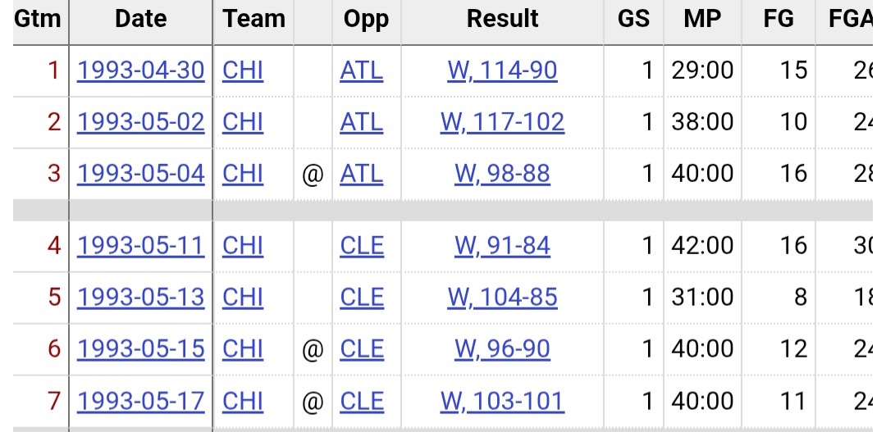
Task: Click the W, 96-90 result link
Action: (x=502, y=349)
